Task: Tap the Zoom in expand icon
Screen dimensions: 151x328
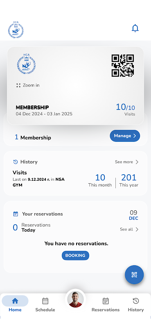Action: (x=18, y=85)
